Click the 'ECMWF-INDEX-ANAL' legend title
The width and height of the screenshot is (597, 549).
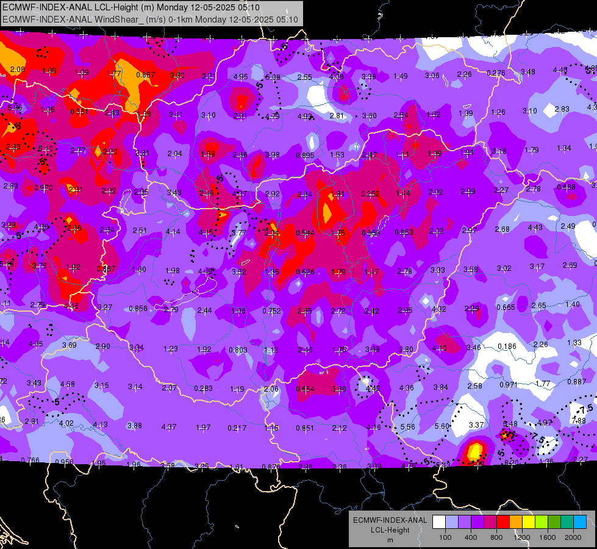click(x=390, y=520)
